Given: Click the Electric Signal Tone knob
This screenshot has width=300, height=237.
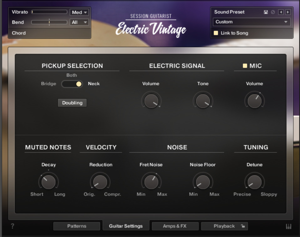Looking at the screenshot, I should [x=203, y=101].
